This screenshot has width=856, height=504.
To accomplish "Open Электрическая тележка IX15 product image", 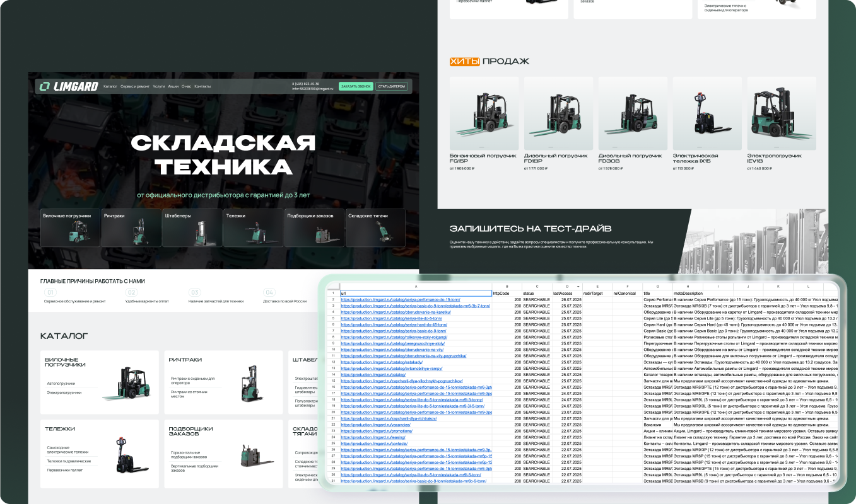I will pyautogui.click(x=707, y=113).
